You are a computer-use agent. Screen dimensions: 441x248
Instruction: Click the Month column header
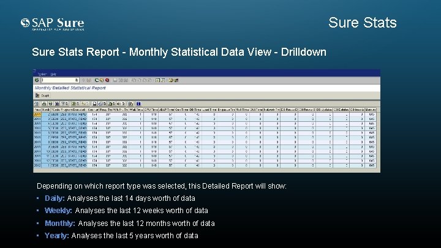point(46,110)
